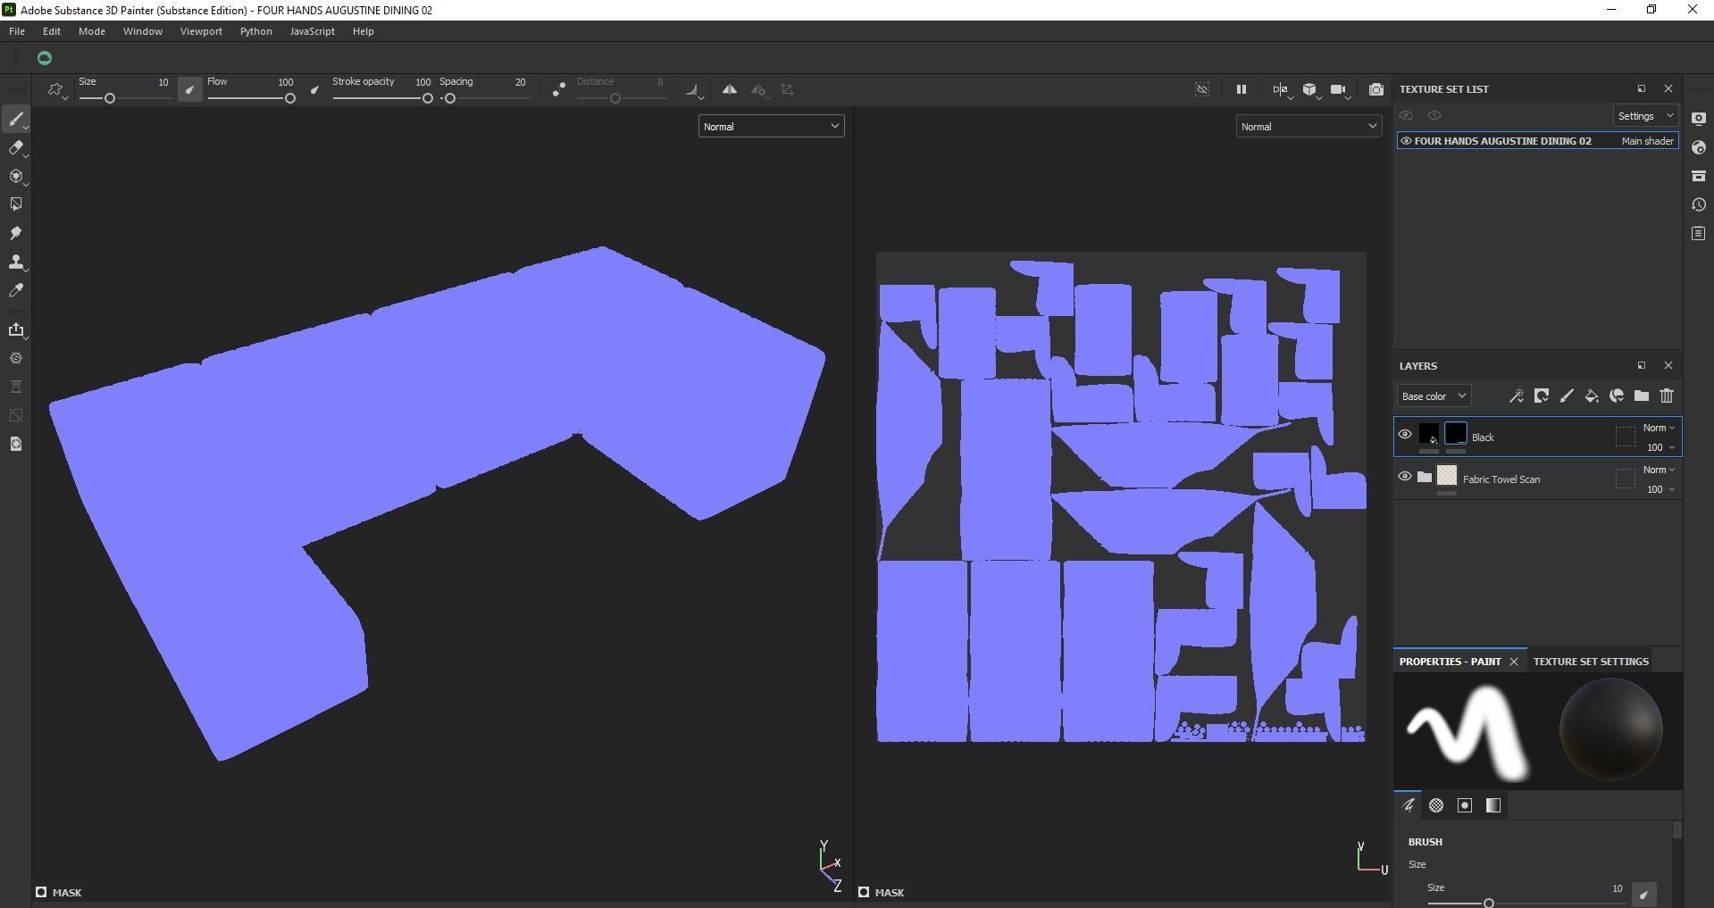Screen dimensions: 1714x908
Task: Open the brush preset star icon
Action: tap(56, 89)
